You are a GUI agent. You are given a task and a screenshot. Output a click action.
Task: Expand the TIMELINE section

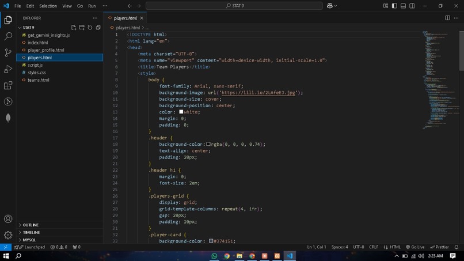tap(31, 233)
